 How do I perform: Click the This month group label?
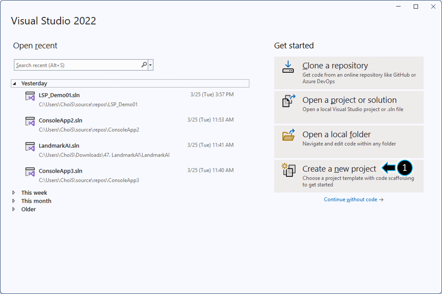pyautogui.click(x=36, y=201)
